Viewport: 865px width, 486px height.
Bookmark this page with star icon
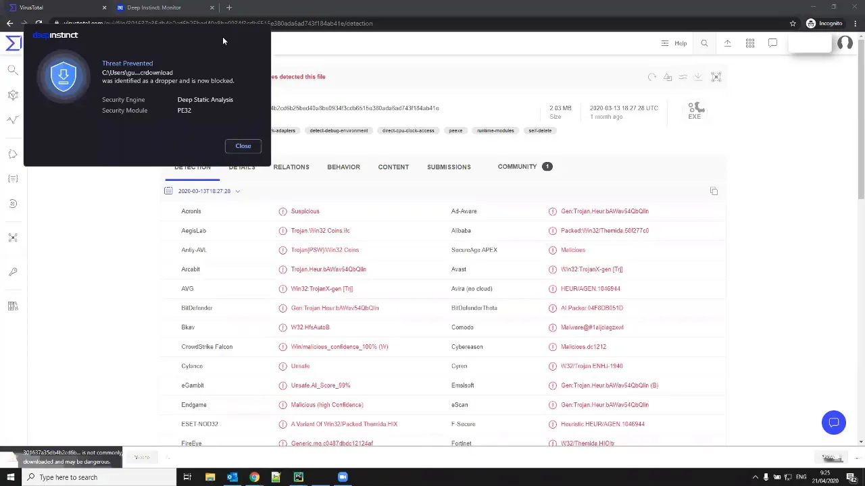coord(793,24)
